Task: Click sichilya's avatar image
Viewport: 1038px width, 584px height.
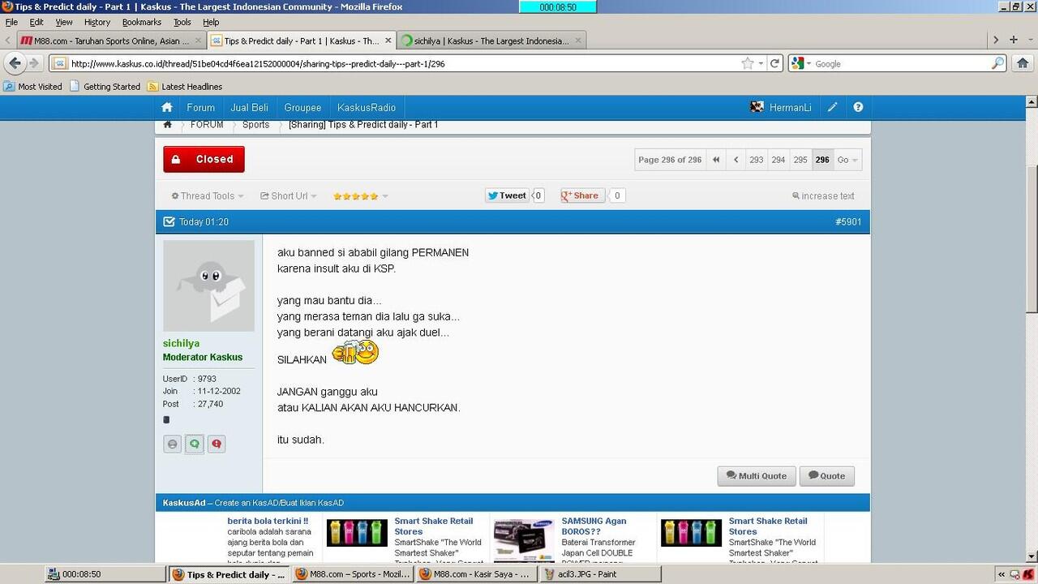Action: point(208,286)
